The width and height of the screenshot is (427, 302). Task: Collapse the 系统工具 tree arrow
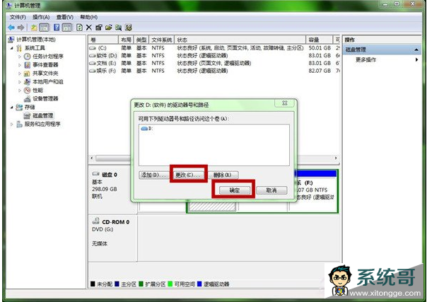coord(12,48)
